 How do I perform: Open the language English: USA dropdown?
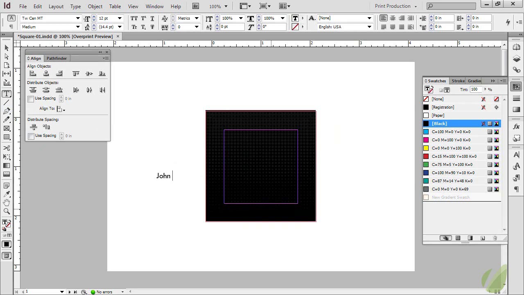[x=369, y=27]
